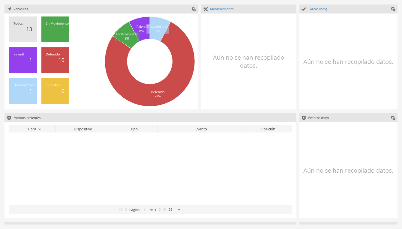Click the page number input field
Image resolution: width=402 pixels, height=229 pixels.
click(x=145, y=210)
